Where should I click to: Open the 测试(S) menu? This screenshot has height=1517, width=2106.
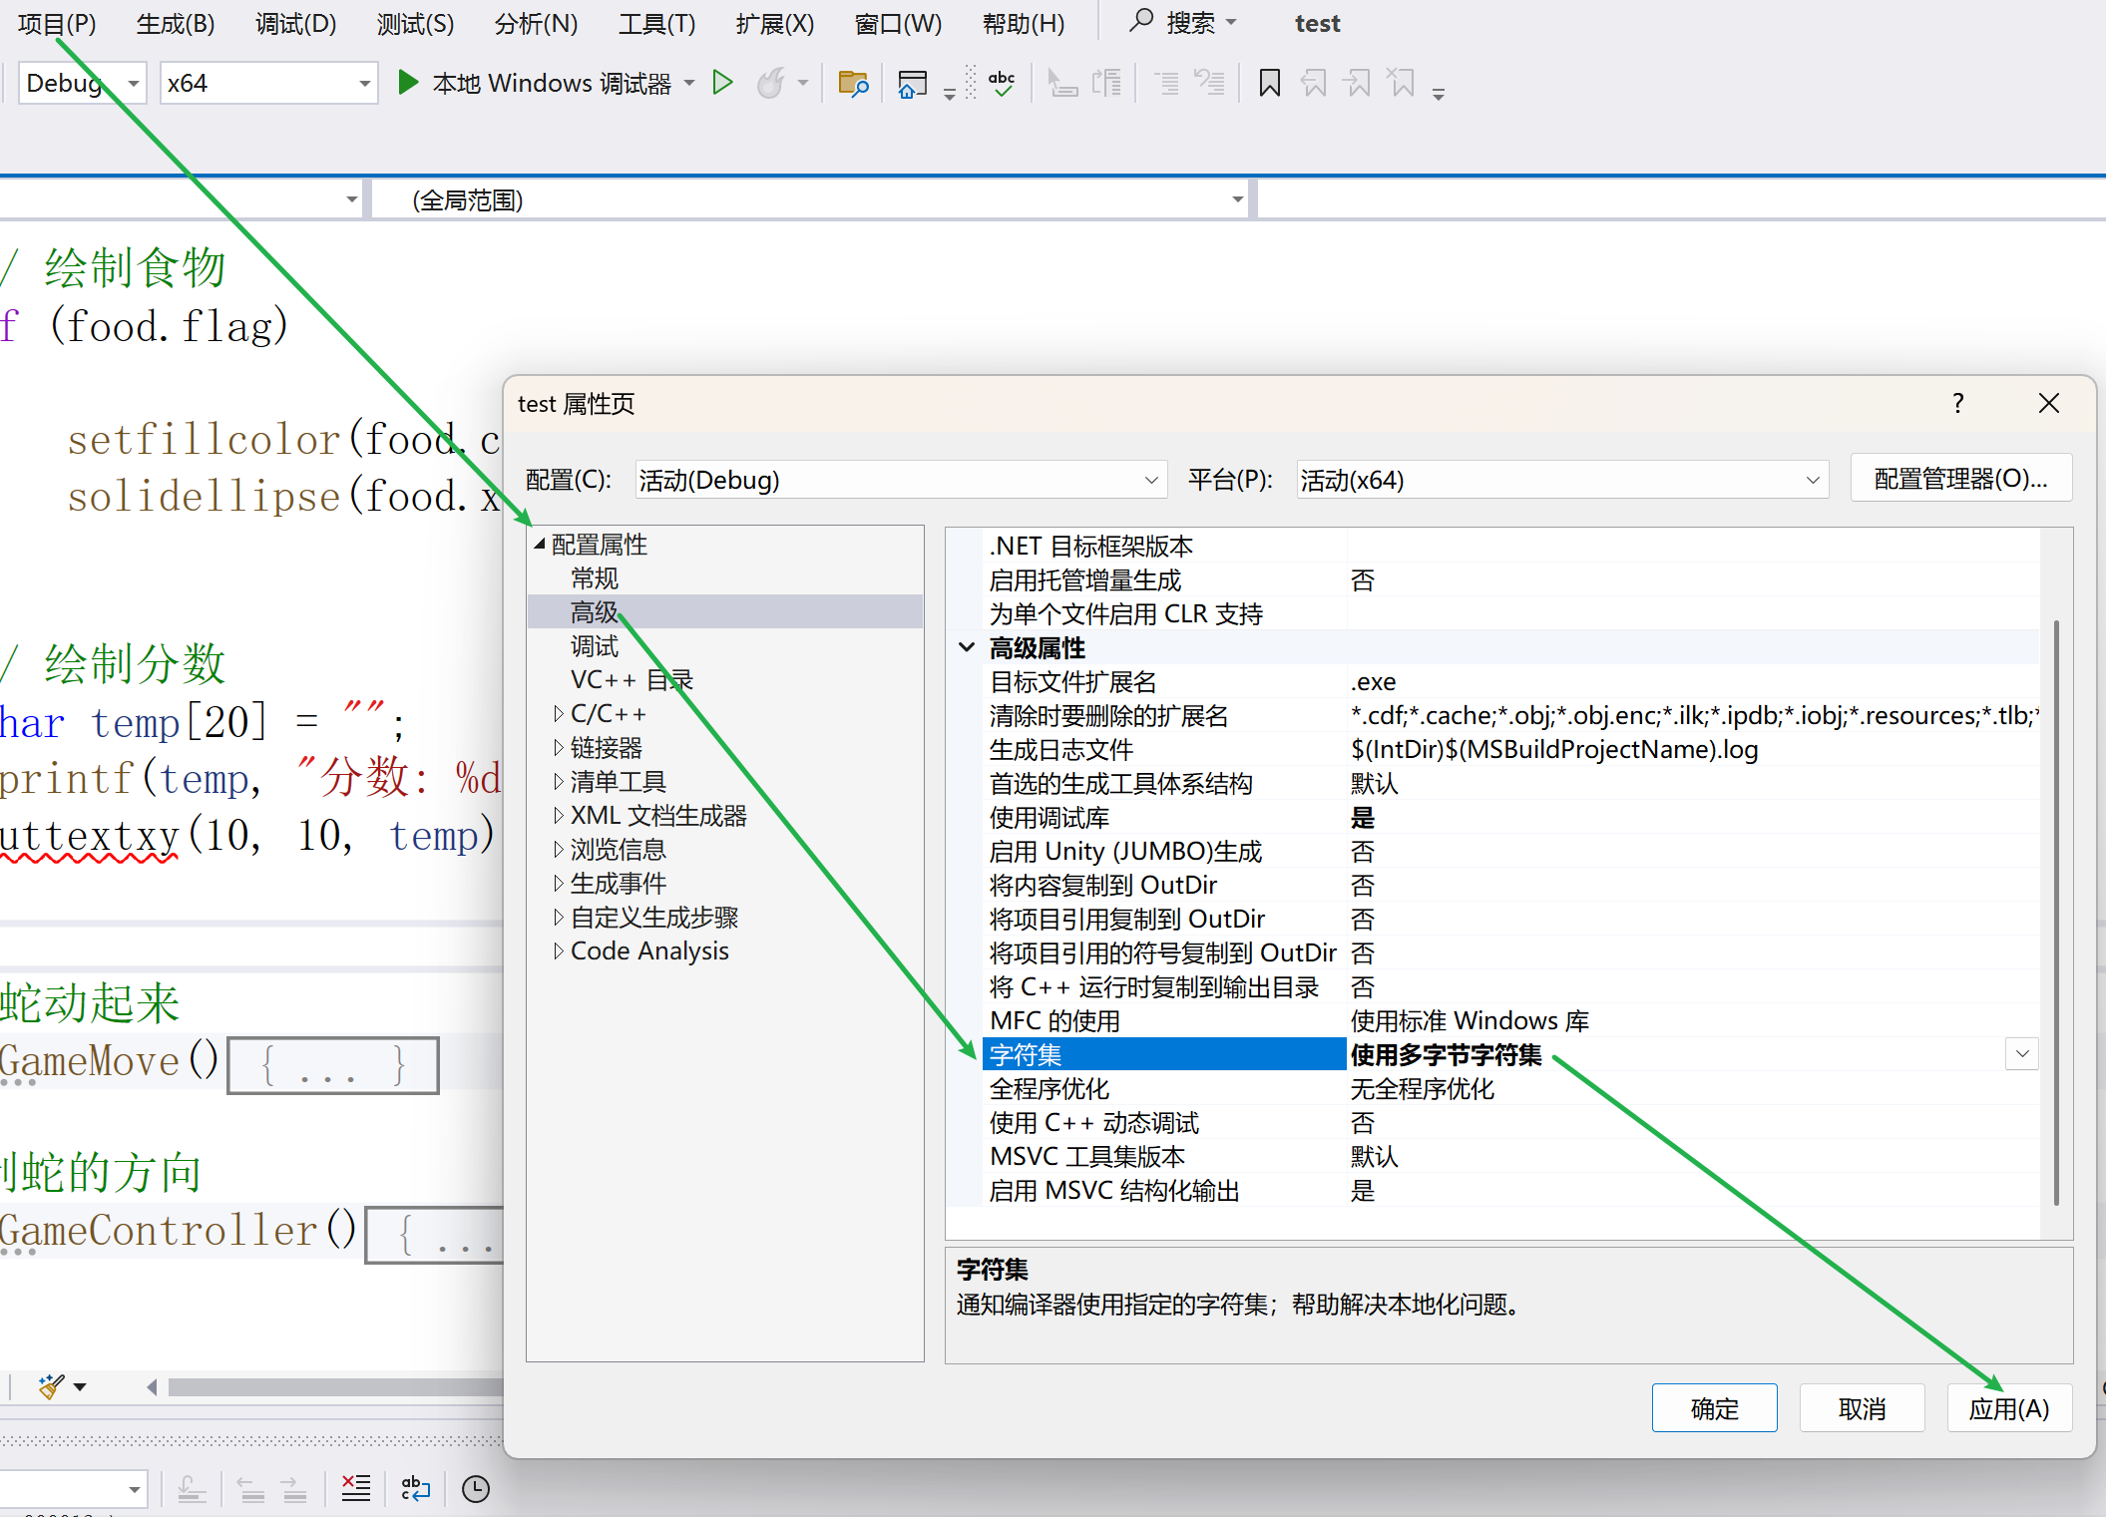pos(415,23)
